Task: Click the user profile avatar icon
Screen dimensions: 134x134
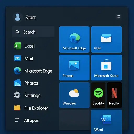Action: pyautogui.click(x=18, y=17)
